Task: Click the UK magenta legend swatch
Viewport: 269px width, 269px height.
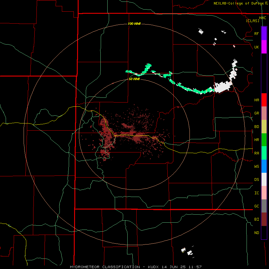Action: click(x=264, y=47)
